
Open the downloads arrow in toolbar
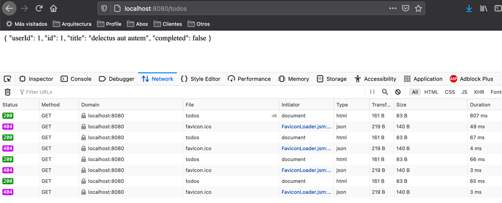pyautogui.click(x=469, y=9)
